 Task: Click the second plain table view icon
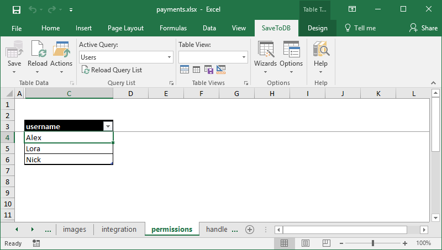tap(196, 69)
